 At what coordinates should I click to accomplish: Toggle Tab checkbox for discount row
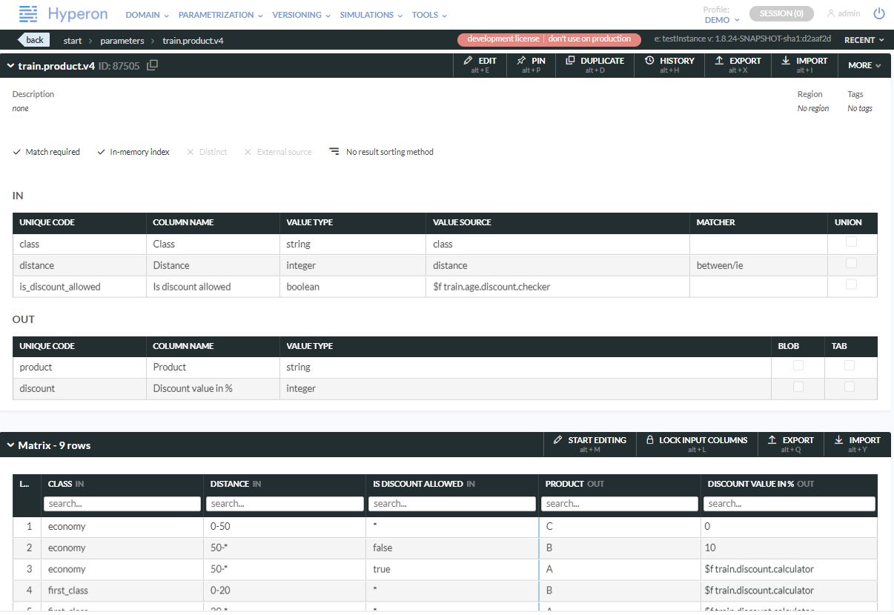click(x=850, y=387)
